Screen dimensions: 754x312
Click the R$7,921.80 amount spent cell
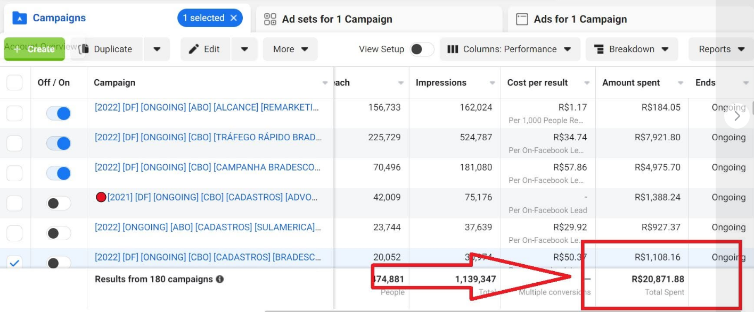pyautogui.click(x=658, y=137)
